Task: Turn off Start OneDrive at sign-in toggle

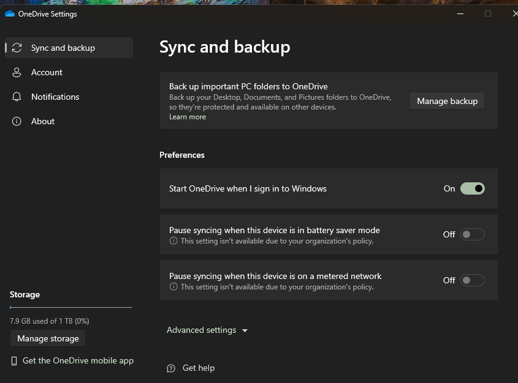Action: pos(472,188)
